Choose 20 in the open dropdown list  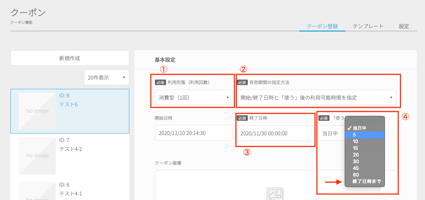pos(365,155)
